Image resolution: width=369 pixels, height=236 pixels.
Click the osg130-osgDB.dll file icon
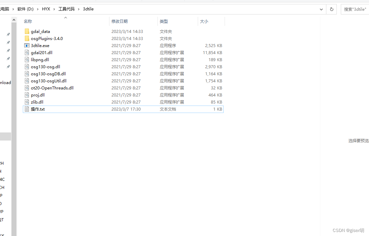pos(27,74)
